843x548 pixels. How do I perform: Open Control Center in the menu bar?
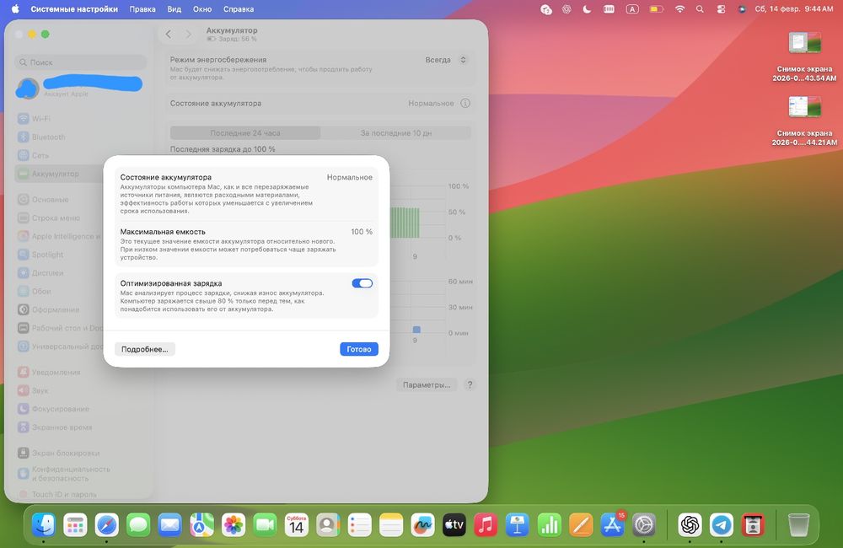coord(721,9)
